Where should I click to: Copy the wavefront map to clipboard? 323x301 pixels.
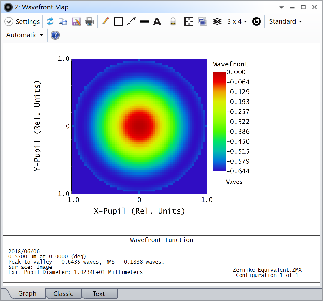(x=63, y=21)
